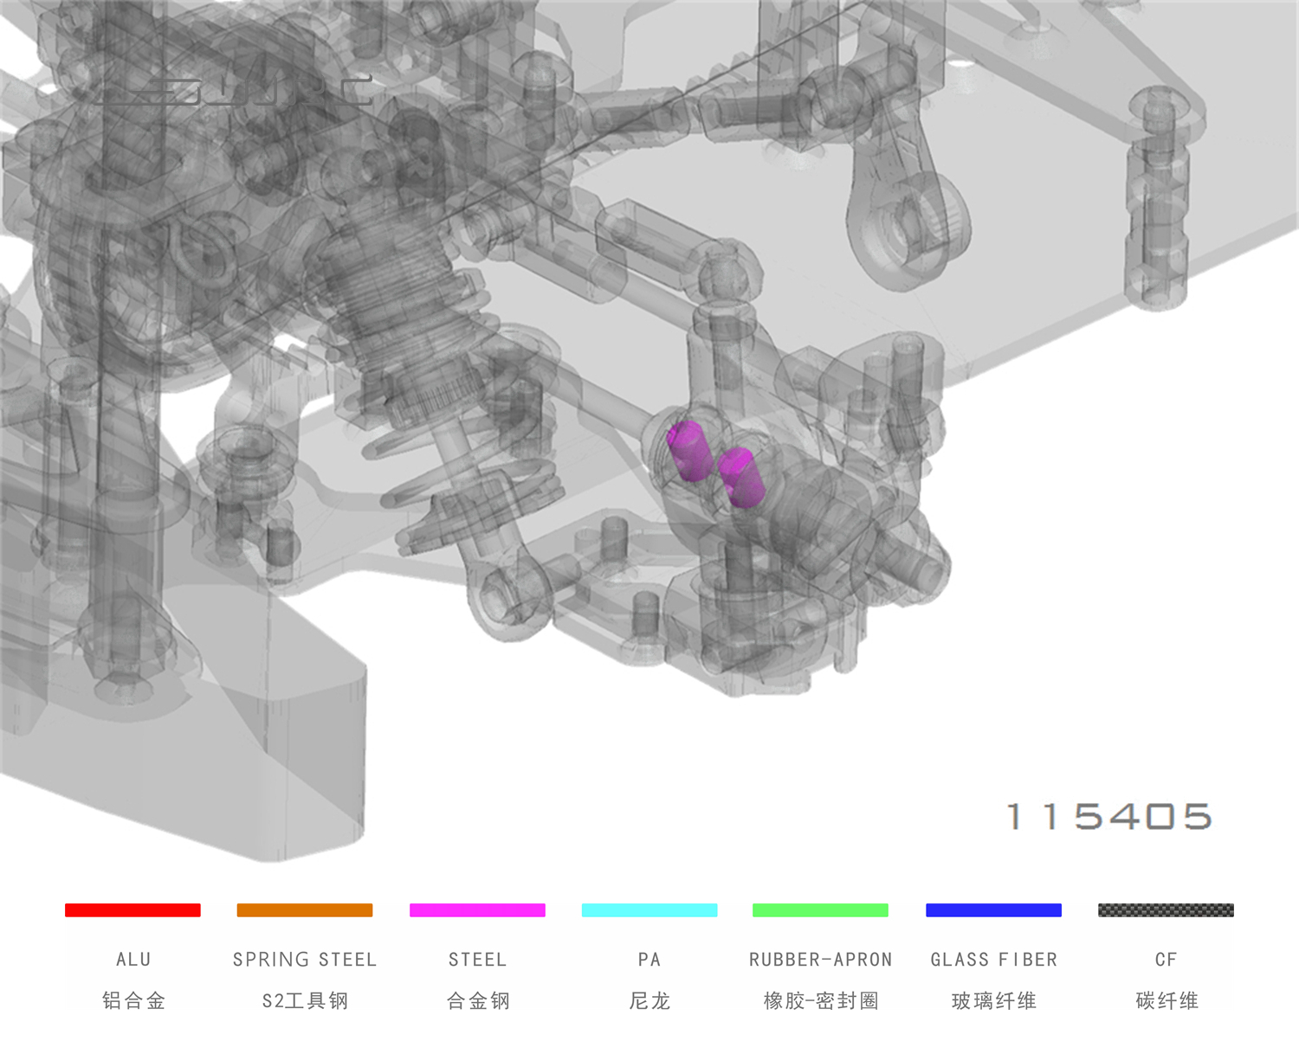
Task: Click the STEEL legend label
Action: (477, 960)
